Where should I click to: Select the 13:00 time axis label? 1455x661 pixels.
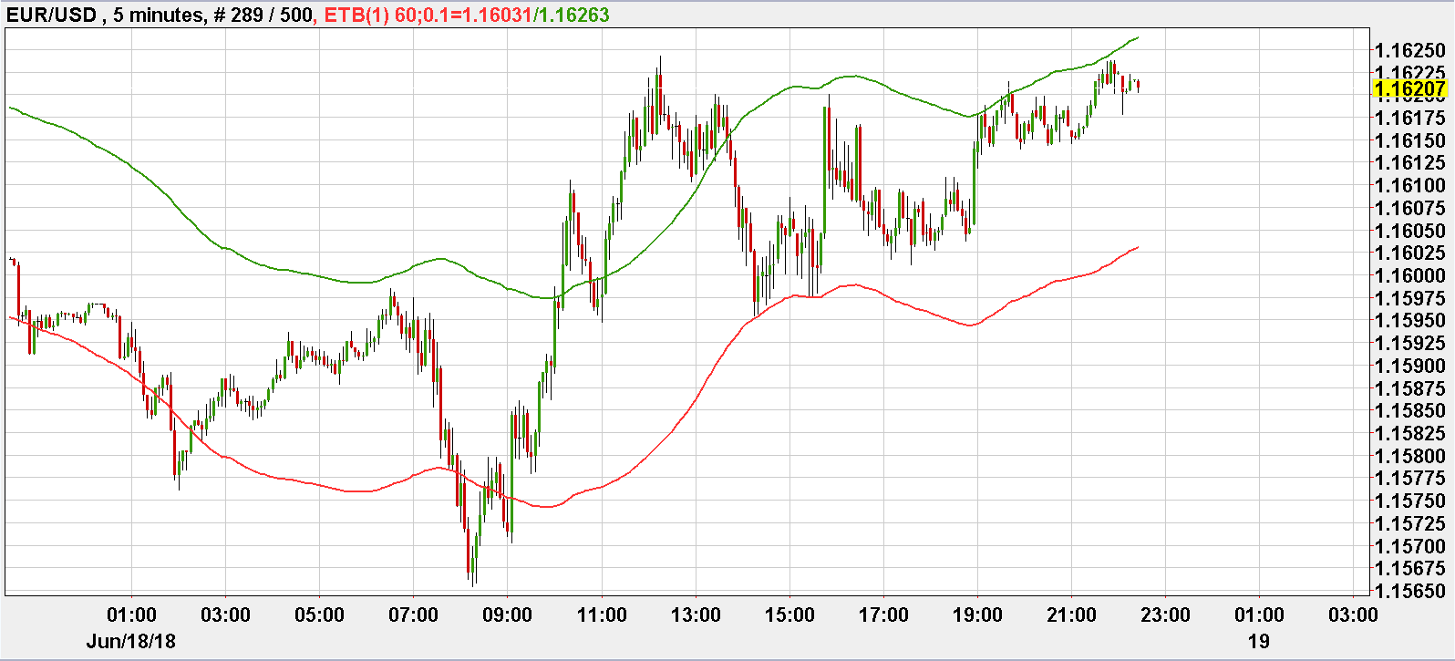[x=696, y=615]
